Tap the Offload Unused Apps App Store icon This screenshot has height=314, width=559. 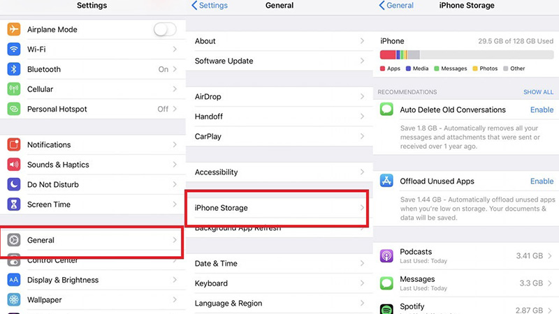(x=386, y=181)
